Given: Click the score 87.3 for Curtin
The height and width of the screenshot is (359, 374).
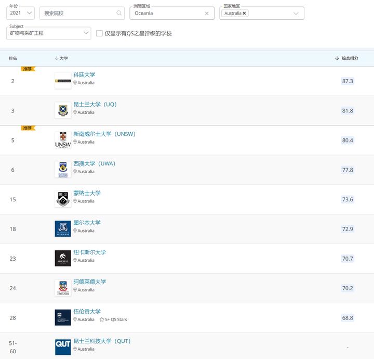Looking at the screenshot, I should (x=348, y=81).
